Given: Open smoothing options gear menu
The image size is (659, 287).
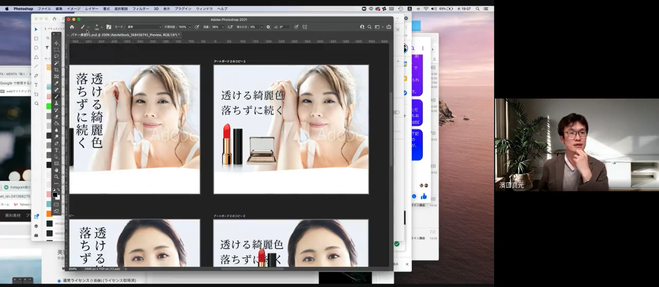Looking at the screenshot, I should coord(268,27).
